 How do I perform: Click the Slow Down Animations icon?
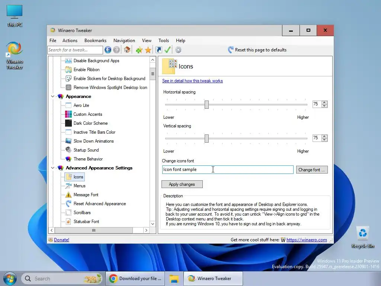pos(68,141)
